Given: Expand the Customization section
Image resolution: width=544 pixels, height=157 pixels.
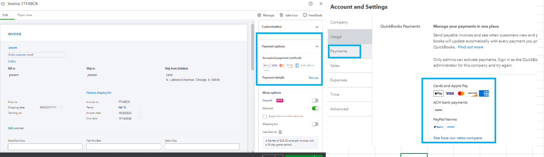Looking at the screenshot, I should pyautogui.click(x=317, y=27).
